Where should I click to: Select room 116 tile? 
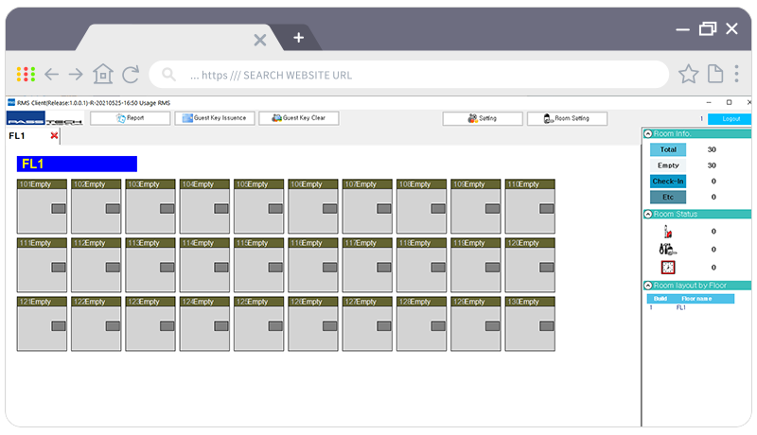point(313,265)
